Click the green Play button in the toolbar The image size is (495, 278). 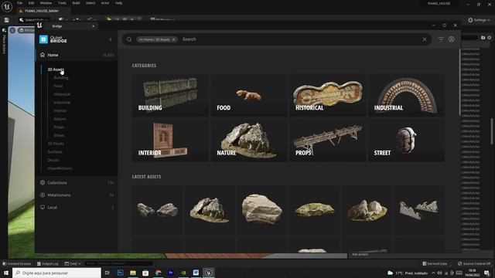pyautogui.click(x=109, y=19)
